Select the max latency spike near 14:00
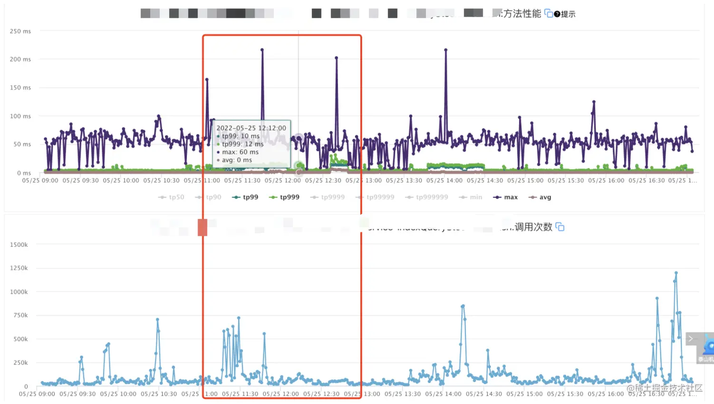714x404 pixels. click(446, 49)
